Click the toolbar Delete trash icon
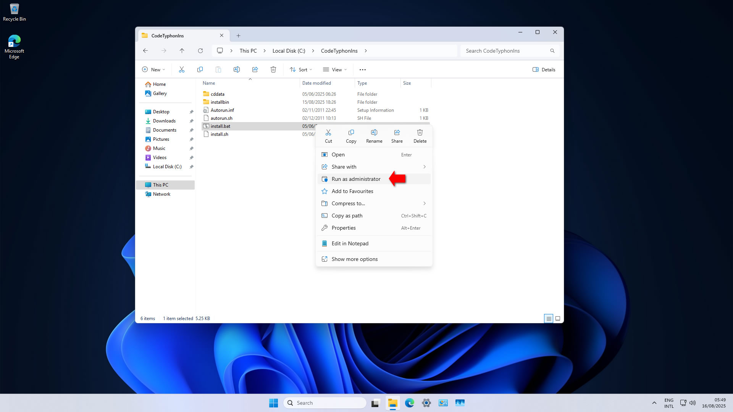 pyautogui.click(x=273, y=69)
